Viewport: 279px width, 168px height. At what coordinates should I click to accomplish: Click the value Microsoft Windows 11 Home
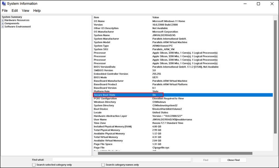pos(169,21)
